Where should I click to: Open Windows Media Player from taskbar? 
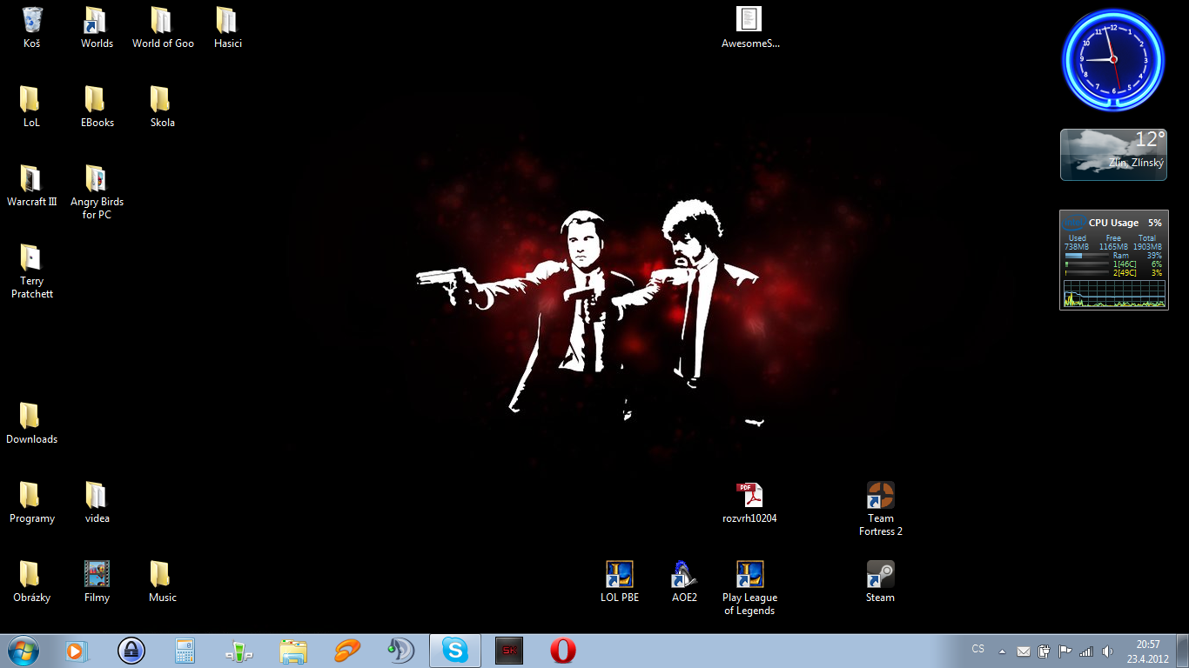point(77,651)
